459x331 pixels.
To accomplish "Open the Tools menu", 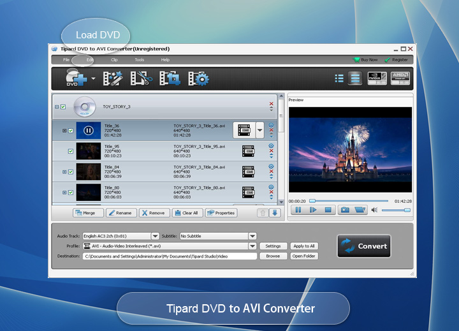I will pos(140,60).
